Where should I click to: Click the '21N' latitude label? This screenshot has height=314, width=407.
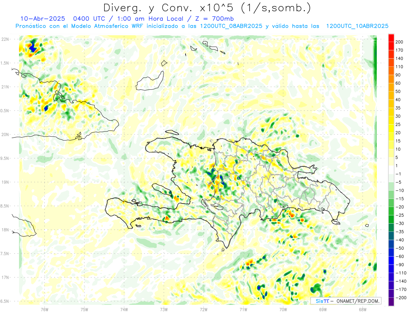point(5,87)
